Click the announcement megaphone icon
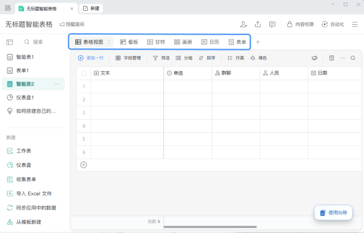Image resolution: width=364 pixels, height=233 pixels. pos(314,58)
